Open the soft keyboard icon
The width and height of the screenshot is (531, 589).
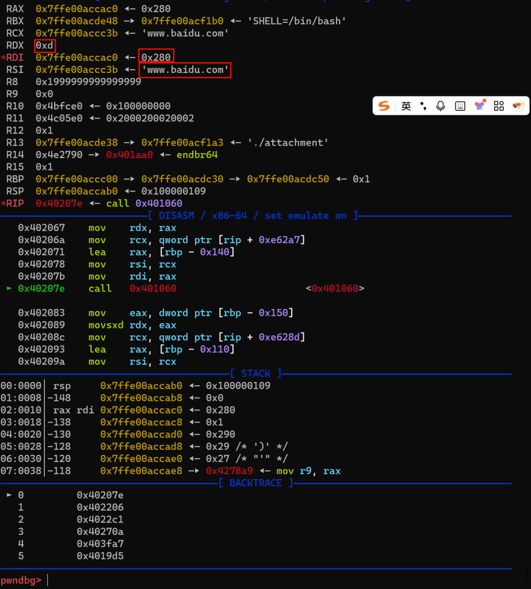[460, 106]
